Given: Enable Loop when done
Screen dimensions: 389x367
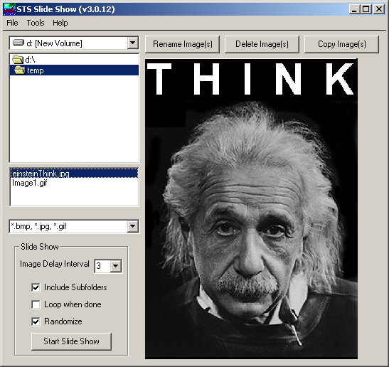Looking at the screenshot, I should coord(36,304).
